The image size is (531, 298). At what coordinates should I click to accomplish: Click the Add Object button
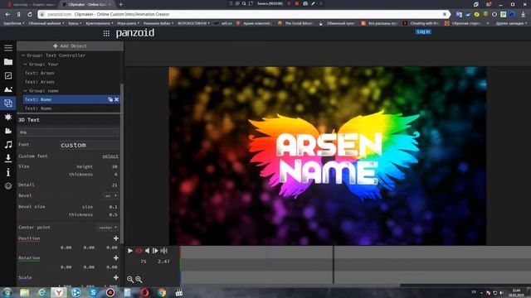[70, 46]
